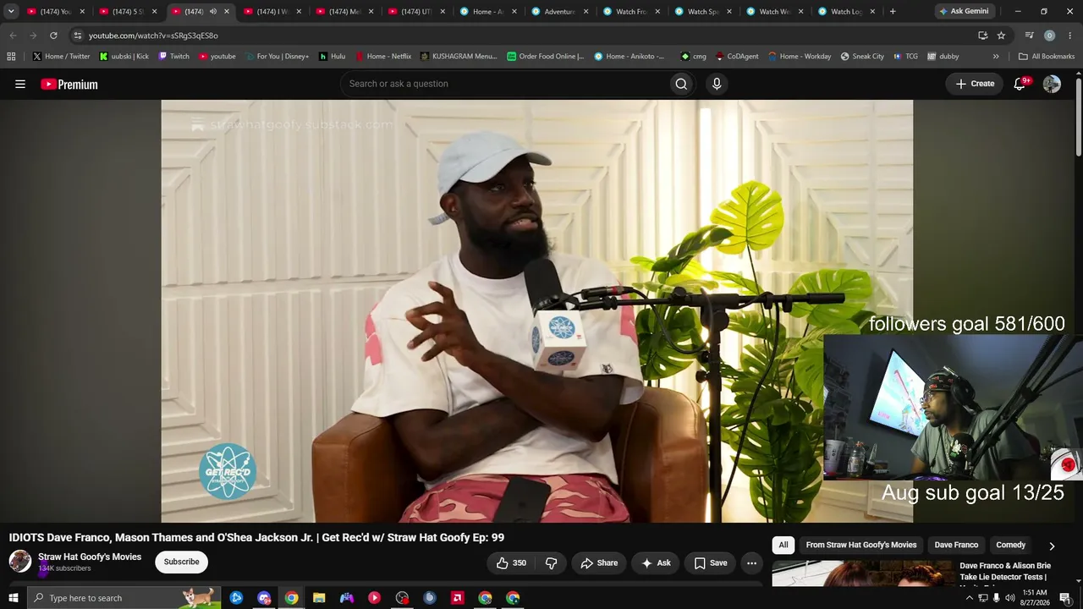Focus the YouTube search input field
This screenshot has width=1083, height=609.
[503, 84]
